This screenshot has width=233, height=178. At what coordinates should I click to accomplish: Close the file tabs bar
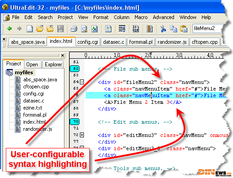point(4,39)
